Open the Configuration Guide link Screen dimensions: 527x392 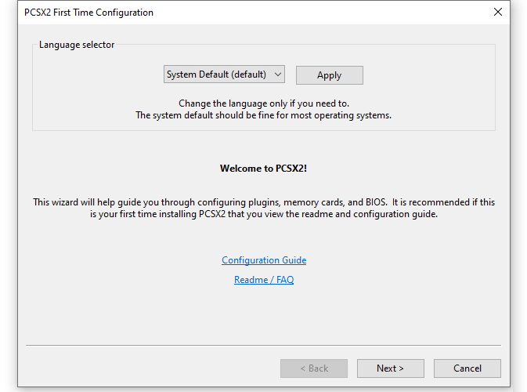[x=264, y=260]
